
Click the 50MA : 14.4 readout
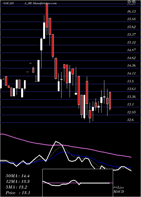coord(17,176)
